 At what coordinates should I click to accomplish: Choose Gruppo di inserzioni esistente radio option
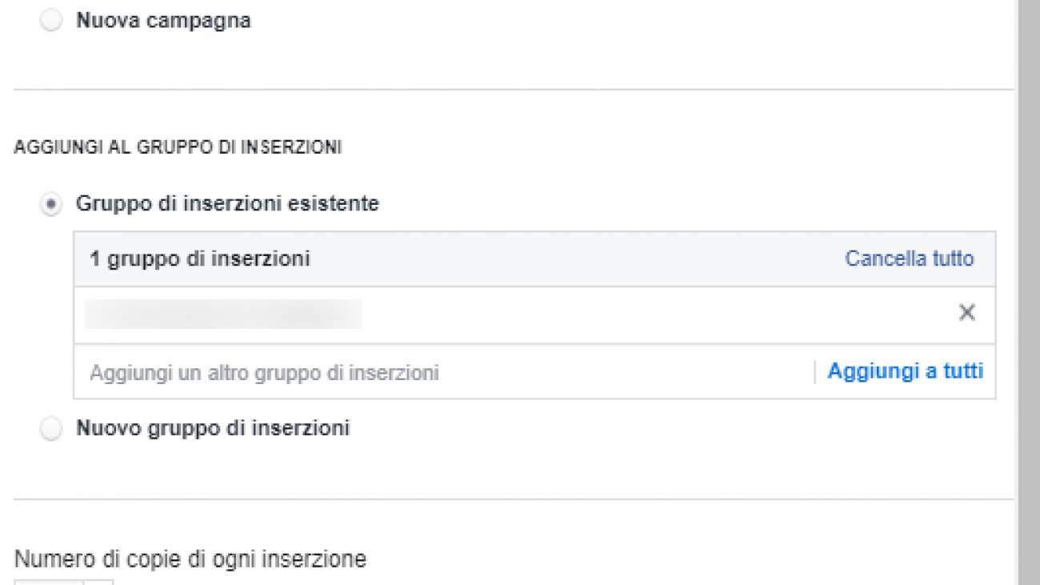[50, 205]
